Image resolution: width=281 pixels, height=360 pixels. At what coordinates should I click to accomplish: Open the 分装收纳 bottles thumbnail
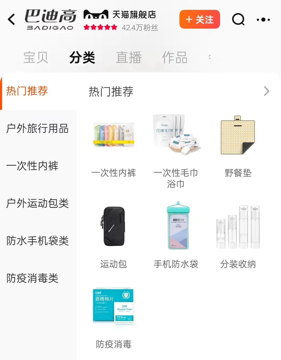(238, 227)
